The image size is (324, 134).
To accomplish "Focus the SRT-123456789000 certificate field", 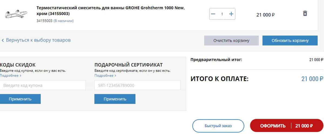I will click(137, 85).
